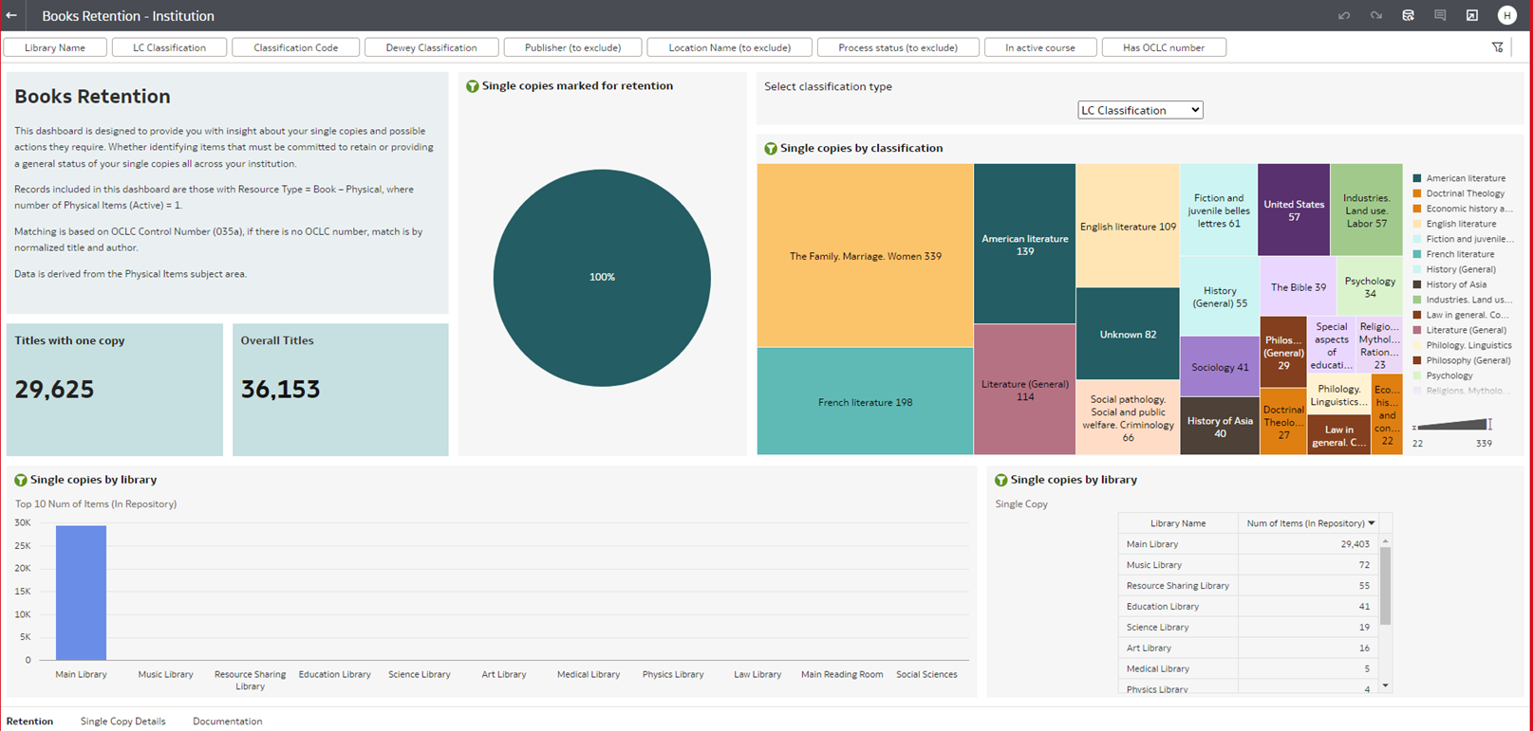Click 'Main Library' row in table
Image resolution: width=1533 pixels, height=731 pixels.
click(1248, 544)
